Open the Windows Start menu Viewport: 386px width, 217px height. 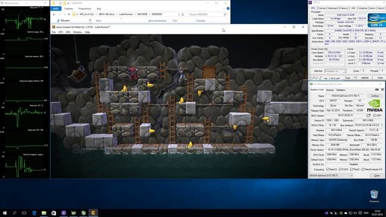tap(4, 213)
